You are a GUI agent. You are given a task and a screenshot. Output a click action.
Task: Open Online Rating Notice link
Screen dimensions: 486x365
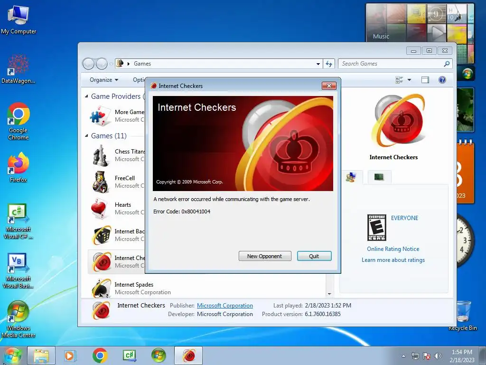pos(393,249)
